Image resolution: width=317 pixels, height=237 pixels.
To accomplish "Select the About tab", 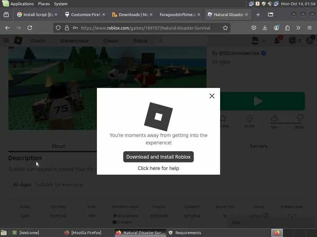I will click(x=59, y=146).
